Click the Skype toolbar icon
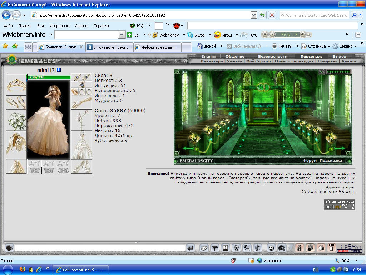 (190, 35)
